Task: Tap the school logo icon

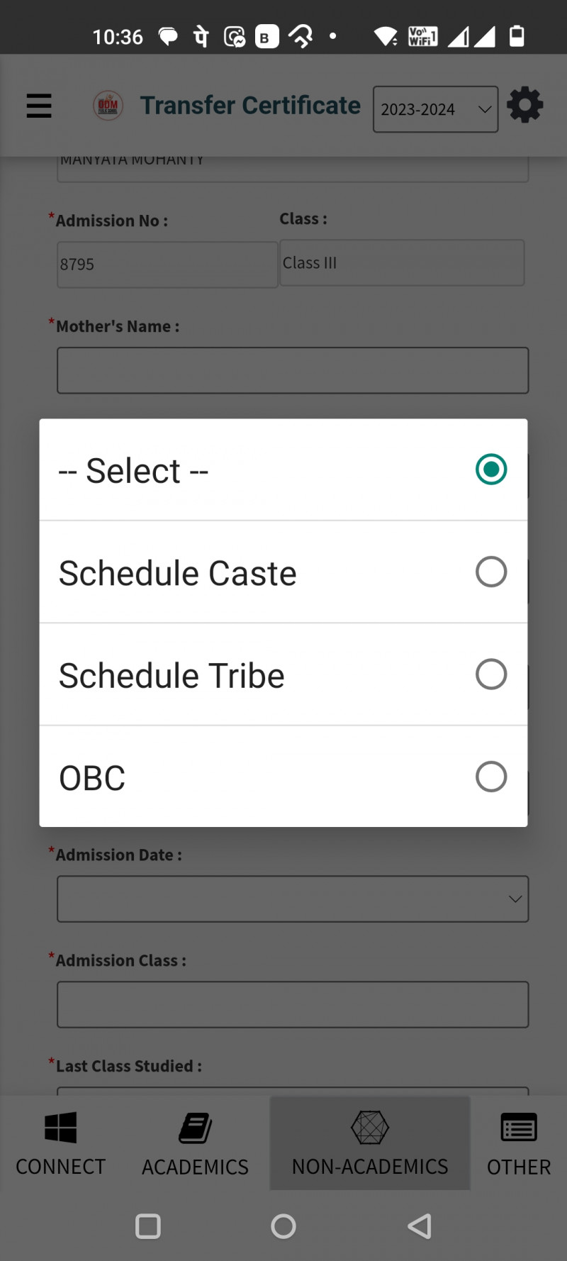Action: point(108,106)
